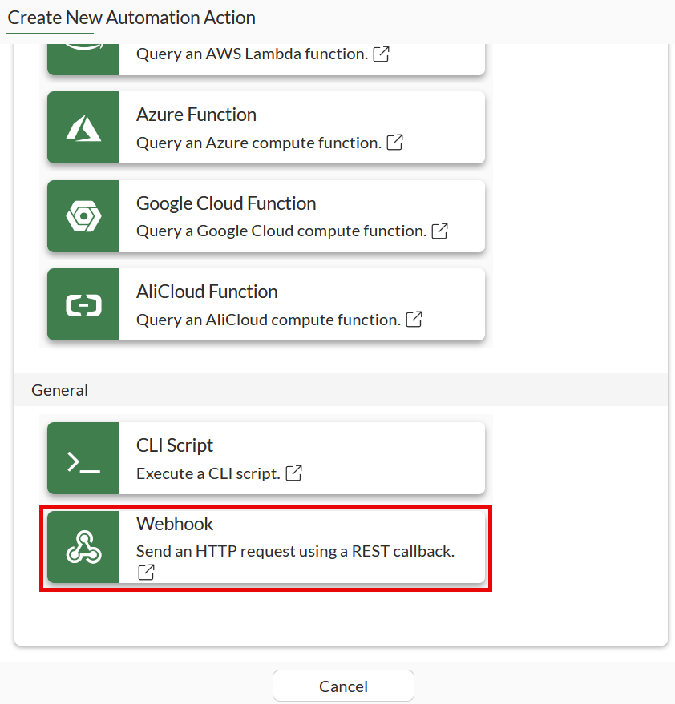Image resolution: width=675 pixels, height=704 pixels.
Task: Select the CLI Script title
Action: (x=175, y=445)
